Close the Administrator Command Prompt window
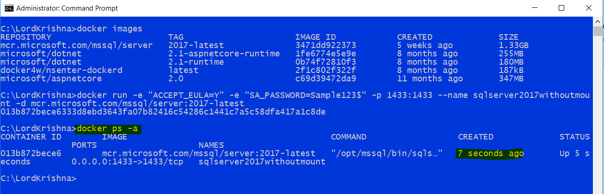The height and width of the screenshot is (194, 604). [586, 8]
